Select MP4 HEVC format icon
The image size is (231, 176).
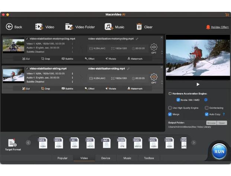pyautogui.click(x=90, y=143)
